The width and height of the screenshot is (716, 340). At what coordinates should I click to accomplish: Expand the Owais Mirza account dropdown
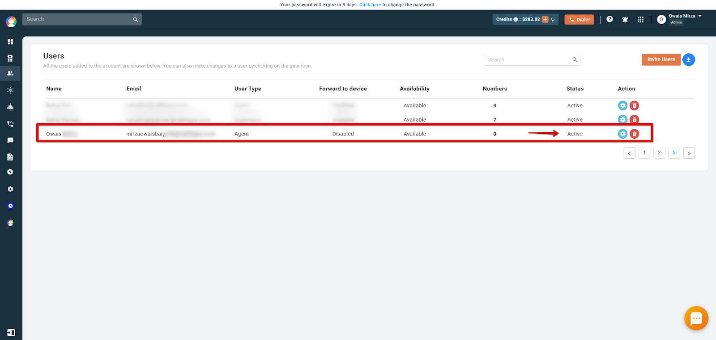coord(700,16)
